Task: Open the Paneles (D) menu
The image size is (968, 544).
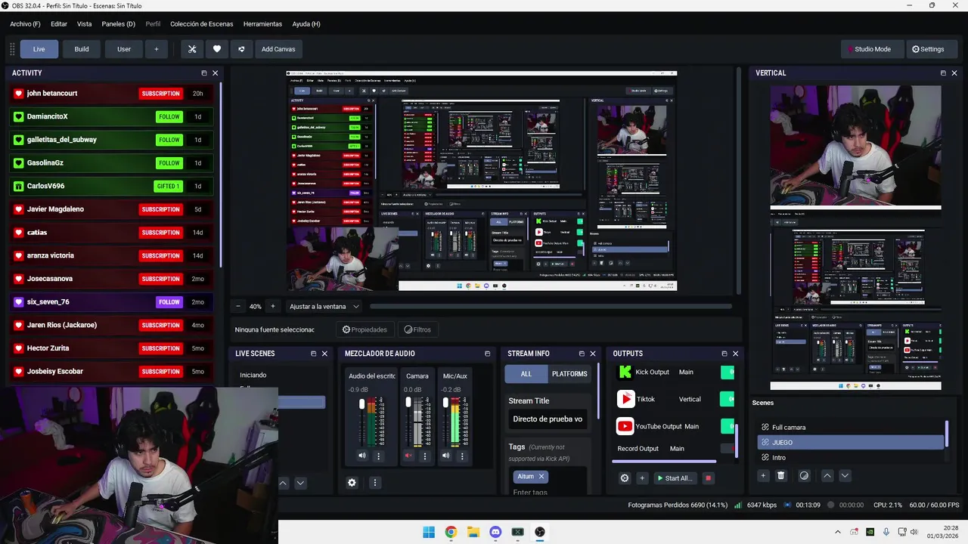Action: coord(118,24)
